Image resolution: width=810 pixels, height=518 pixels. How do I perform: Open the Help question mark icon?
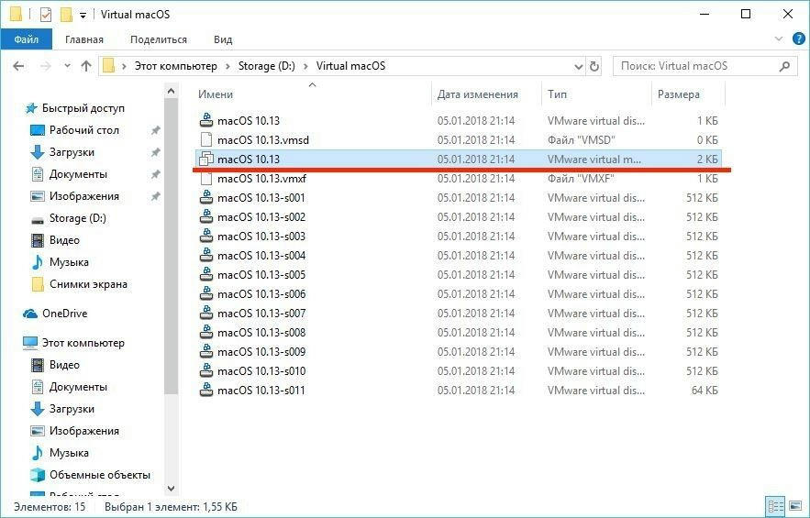pyautogui.click(x=797, y=39)
